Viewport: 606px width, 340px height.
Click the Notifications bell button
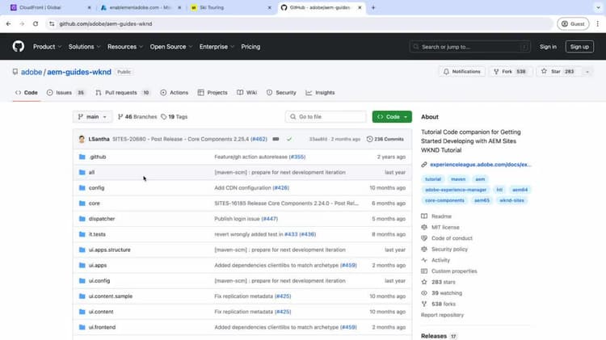tap(462, 72)
